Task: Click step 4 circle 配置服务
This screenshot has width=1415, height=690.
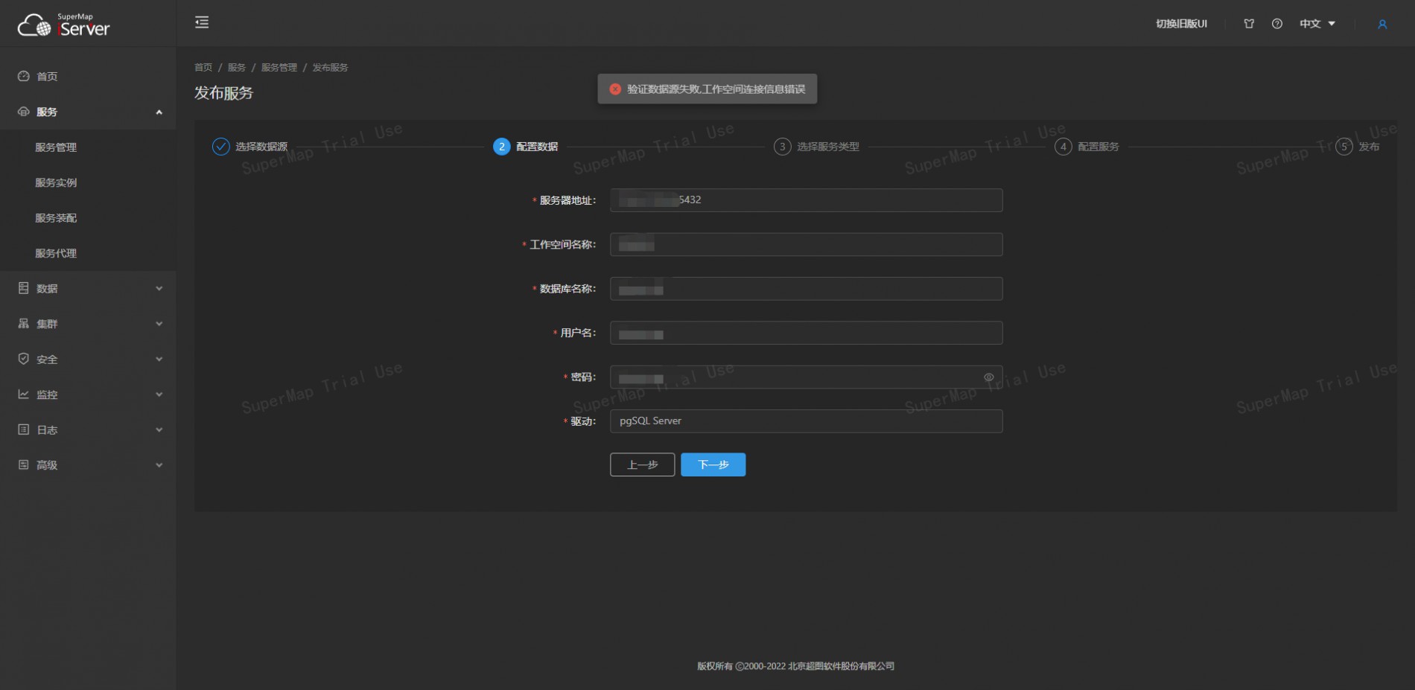Action: coord(1063,147)
